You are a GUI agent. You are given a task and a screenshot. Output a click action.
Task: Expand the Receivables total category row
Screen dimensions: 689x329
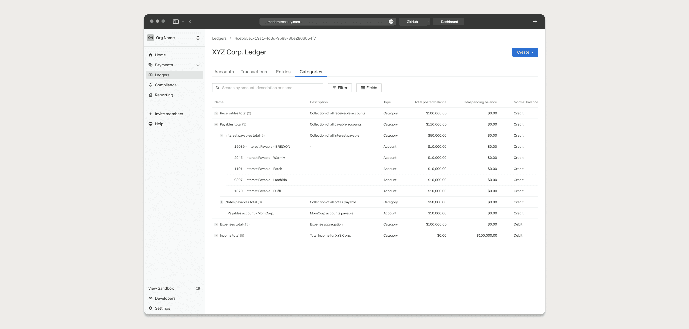[216, 113]
